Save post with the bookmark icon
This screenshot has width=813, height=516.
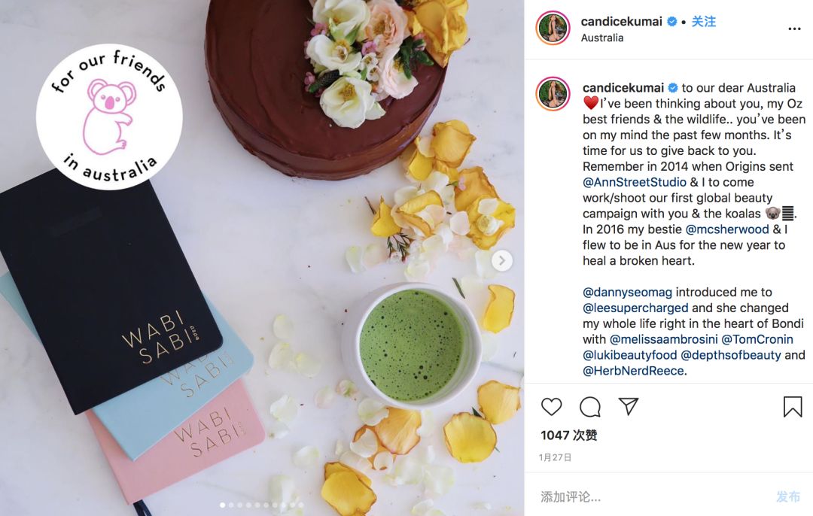pos(792,407)
